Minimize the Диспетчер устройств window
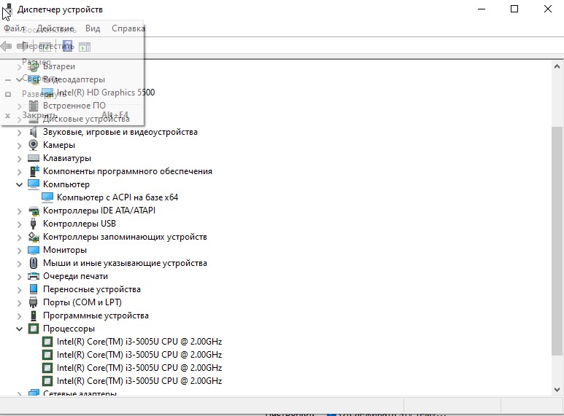This screenshot has height=416, width=564. [x=482, y=9]
